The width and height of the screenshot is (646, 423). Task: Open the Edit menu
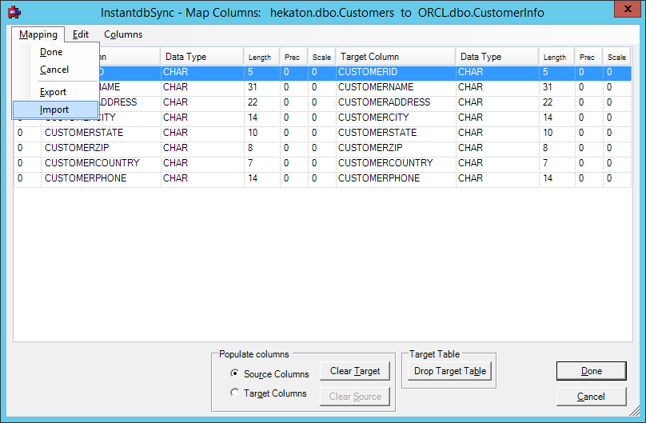80,34
